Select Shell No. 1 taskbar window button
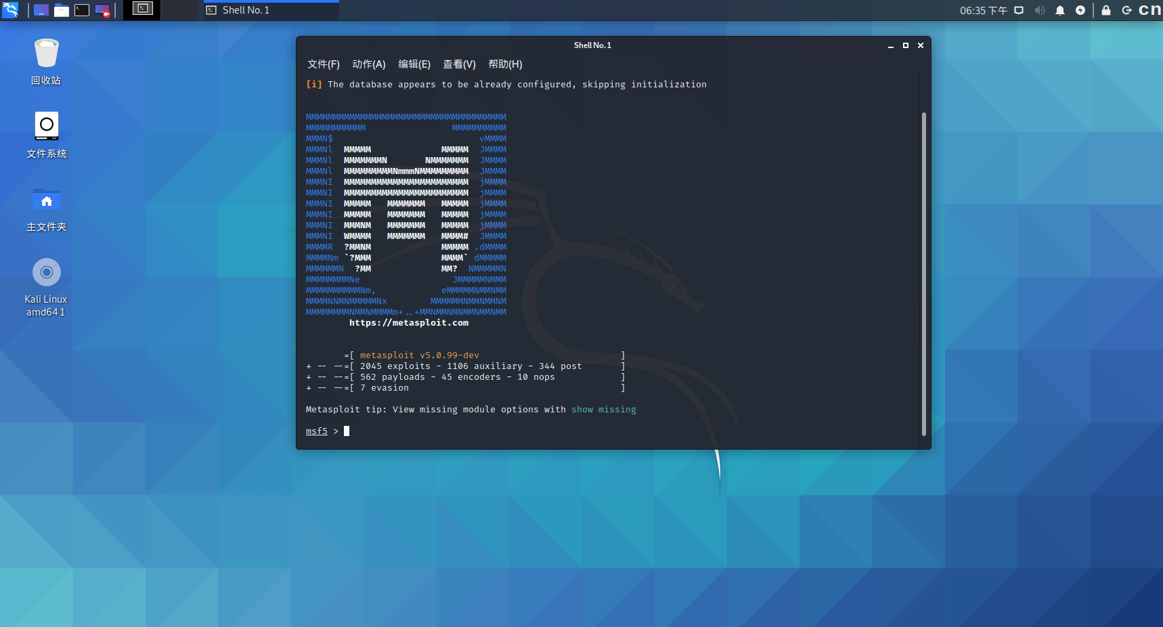The image size is (1163, 627). click(x=271, y=10)
